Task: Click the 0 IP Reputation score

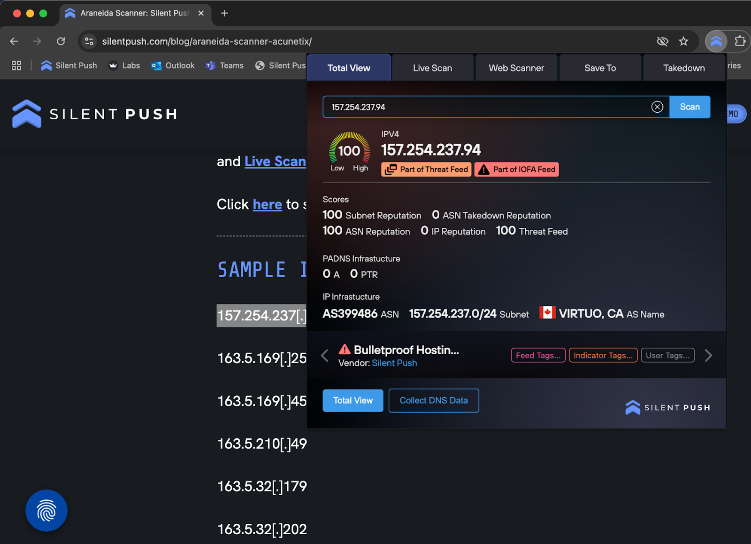Action: [453, 231]
